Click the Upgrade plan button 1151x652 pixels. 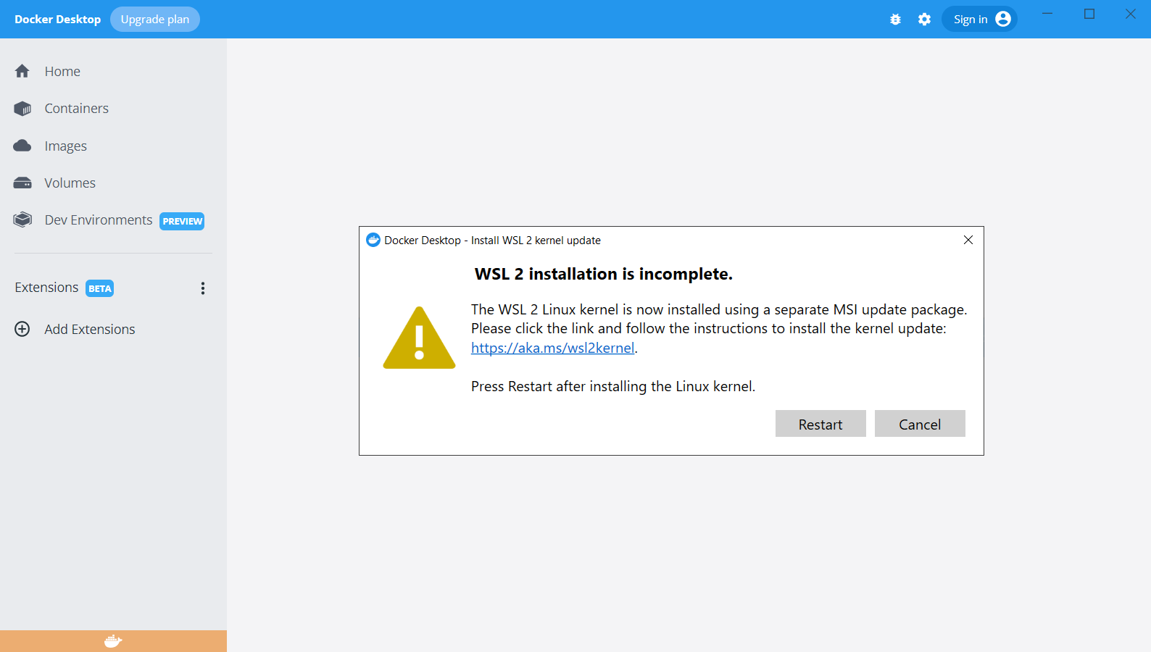click(154, 20)
